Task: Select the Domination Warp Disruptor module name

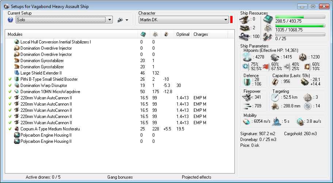Action: click(43, 85)
